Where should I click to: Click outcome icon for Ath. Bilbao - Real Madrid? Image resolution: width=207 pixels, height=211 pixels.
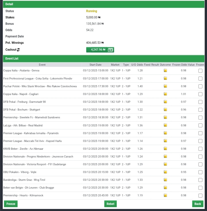pos(166,125)
